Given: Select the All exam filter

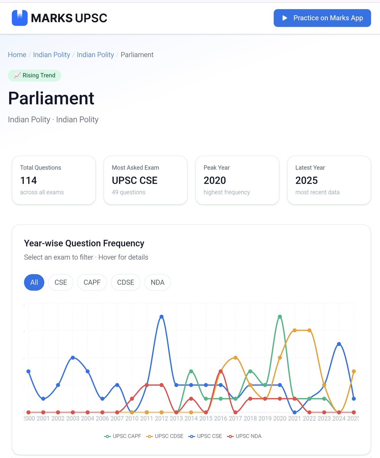Looking at the screenshot, I should pos(34,282).
